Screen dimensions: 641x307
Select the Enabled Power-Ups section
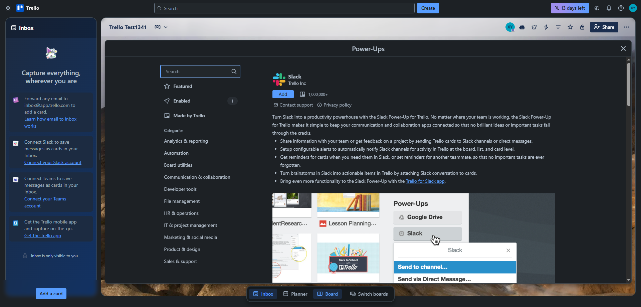tap(200, 101)
